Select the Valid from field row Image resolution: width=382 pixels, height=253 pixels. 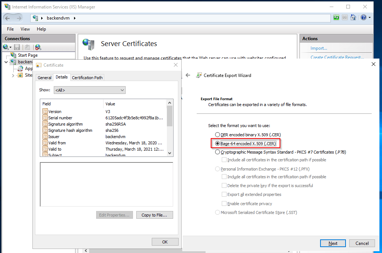coord(104,143)
